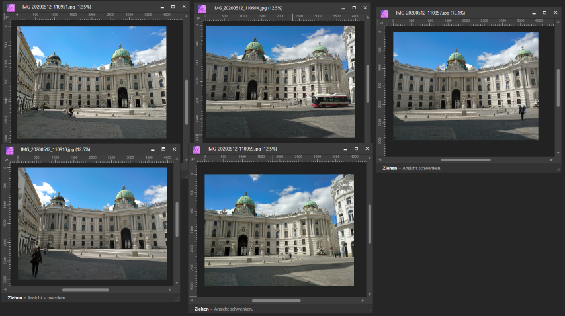Click the px ruler unit corner in 110951.jpg window
The image size is (565, 316).
tap(7, 16)
